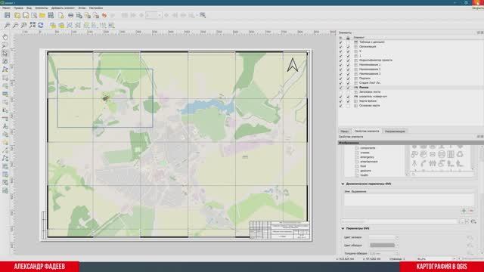Remove a dynamic SVG parameter with minus button
Screen dimensions: 484x272
(x=471, y=211)
